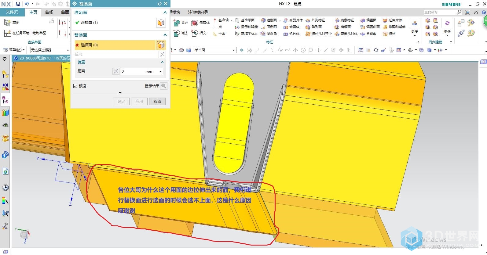
Task: Click the face selector icon for 原始面
Action: tap(161, 23)
